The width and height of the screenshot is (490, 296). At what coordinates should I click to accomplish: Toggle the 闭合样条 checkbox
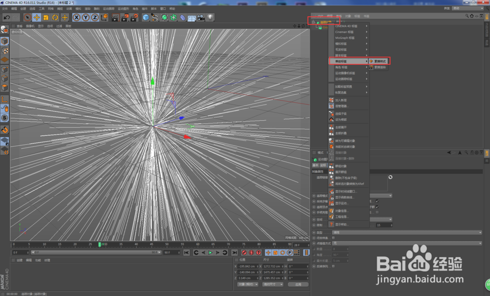coord(333,238)
